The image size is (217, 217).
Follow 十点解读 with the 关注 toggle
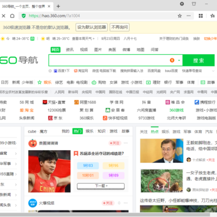pyautogui.click(x=210, y=160)
